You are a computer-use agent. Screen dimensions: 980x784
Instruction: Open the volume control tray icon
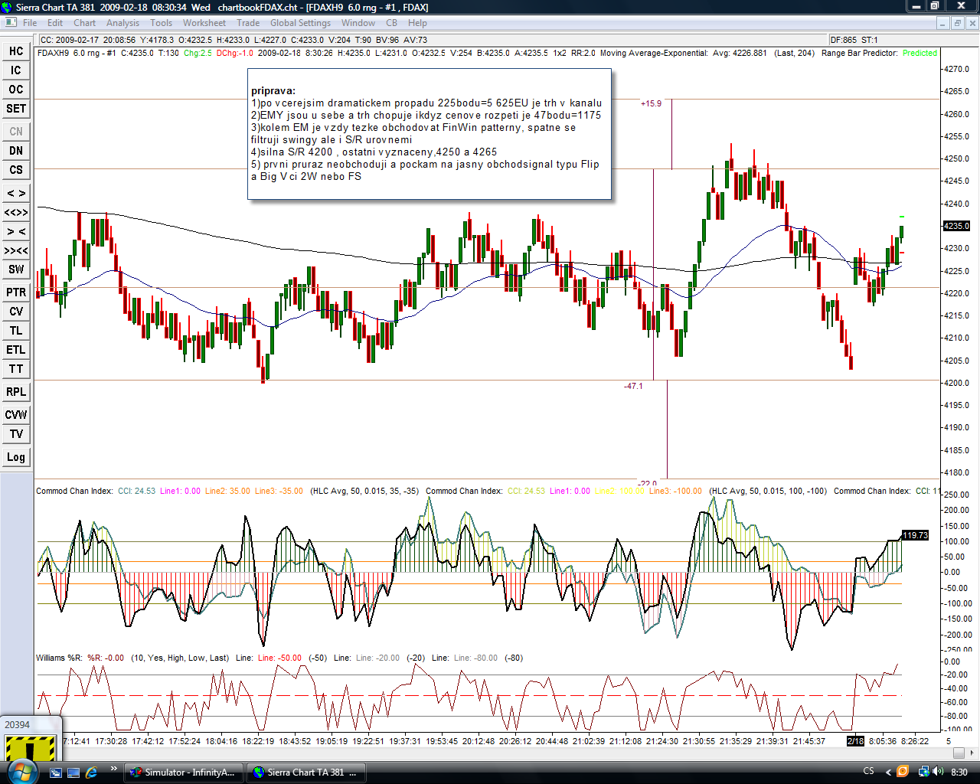click(939, 772)
